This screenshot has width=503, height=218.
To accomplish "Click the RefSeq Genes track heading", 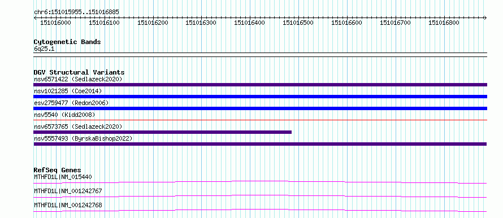I will 58,170.
